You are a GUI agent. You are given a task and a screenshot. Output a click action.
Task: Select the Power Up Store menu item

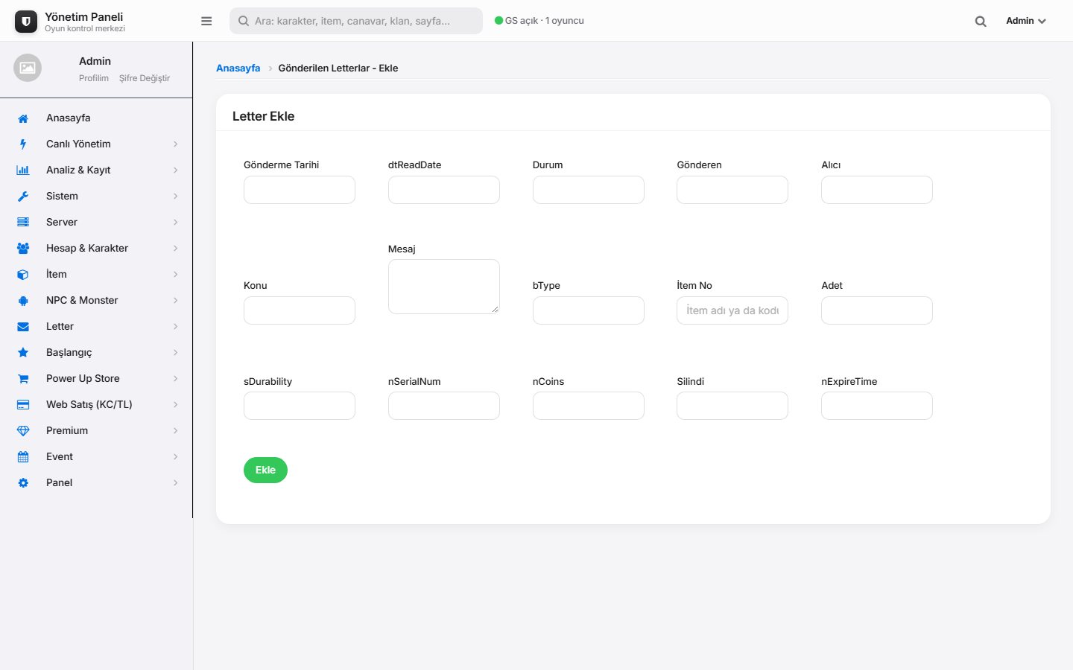tap(96, 379)
